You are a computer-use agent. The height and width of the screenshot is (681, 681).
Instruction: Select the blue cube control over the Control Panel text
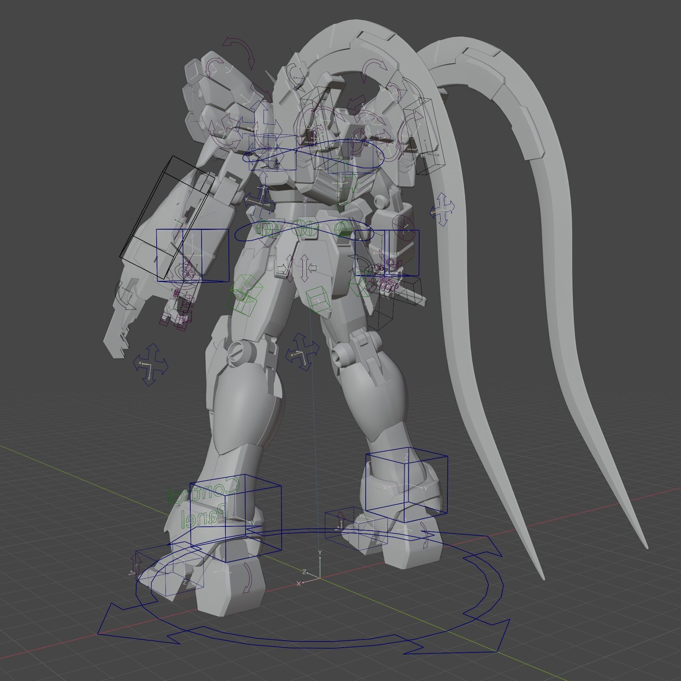[x=236, y=518]
